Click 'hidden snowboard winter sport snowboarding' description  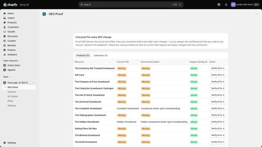click(164, 122)
